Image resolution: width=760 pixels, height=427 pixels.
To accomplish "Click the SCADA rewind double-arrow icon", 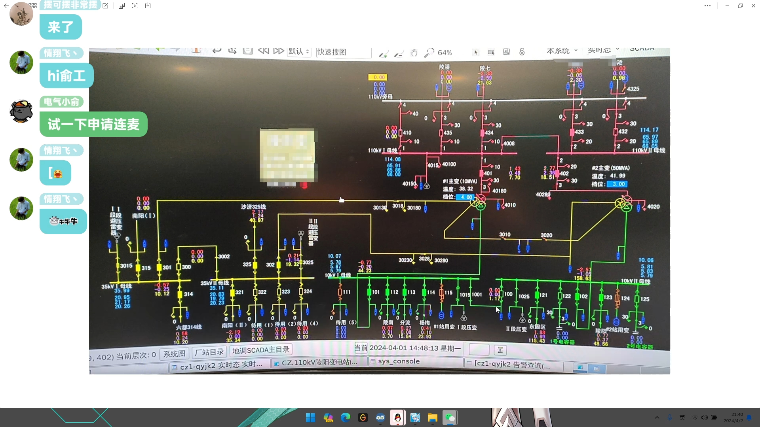I will (x=263, y=51).
